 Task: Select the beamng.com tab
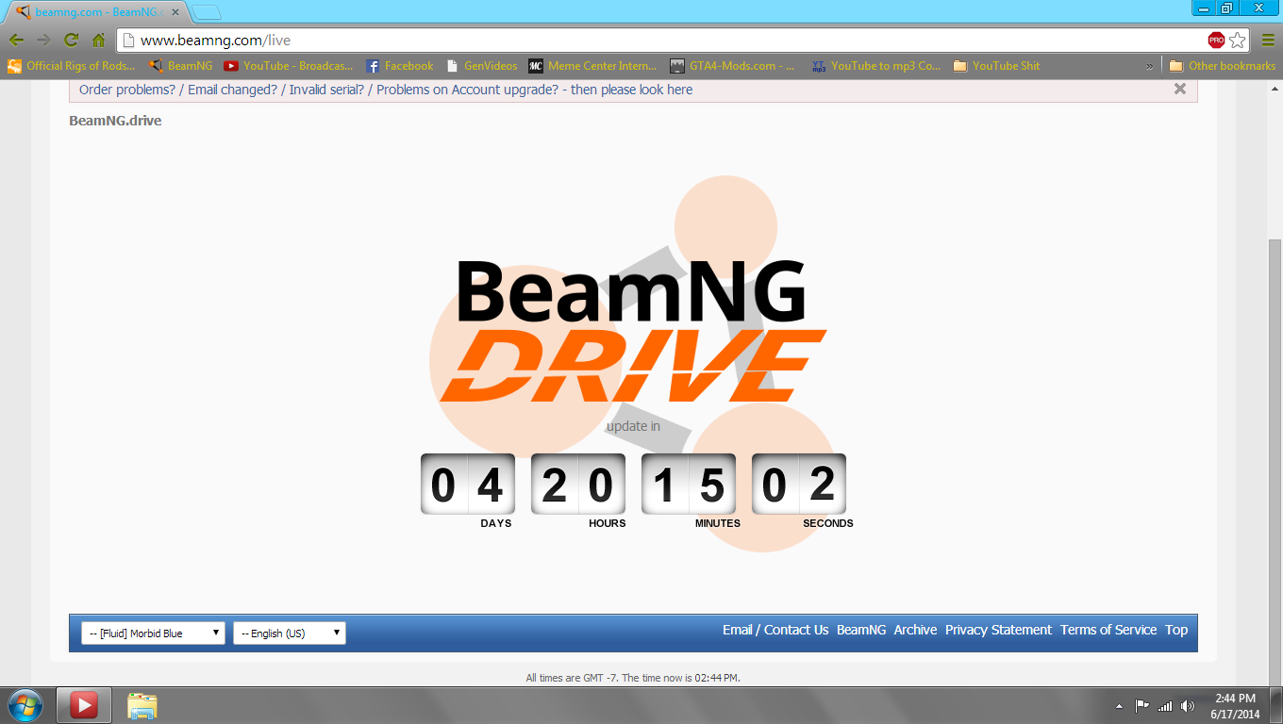pyautogui.click(x=97, y=12)
